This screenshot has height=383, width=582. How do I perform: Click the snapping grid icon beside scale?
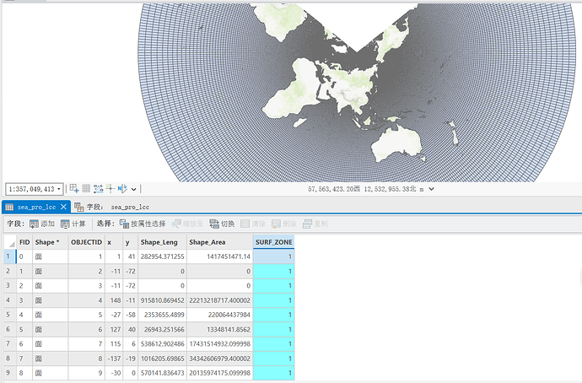click(74, 189)
